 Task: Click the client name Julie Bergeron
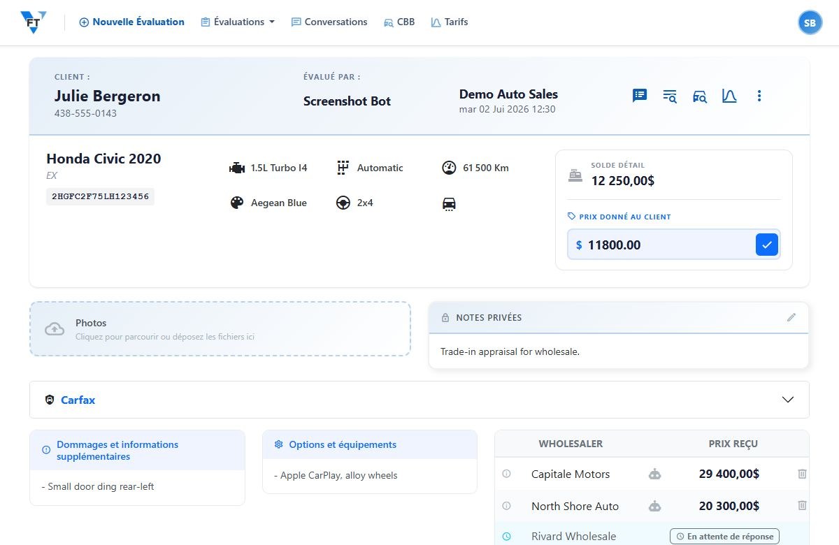pyautogui.click(x=108, y=96)
